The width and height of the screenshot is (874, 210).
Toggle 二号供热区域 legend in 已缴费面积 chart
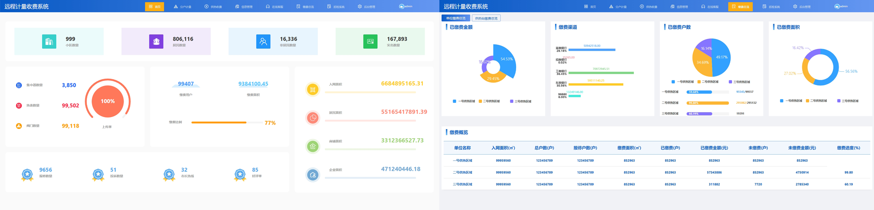pyautogui.click(x=816, y=101)
